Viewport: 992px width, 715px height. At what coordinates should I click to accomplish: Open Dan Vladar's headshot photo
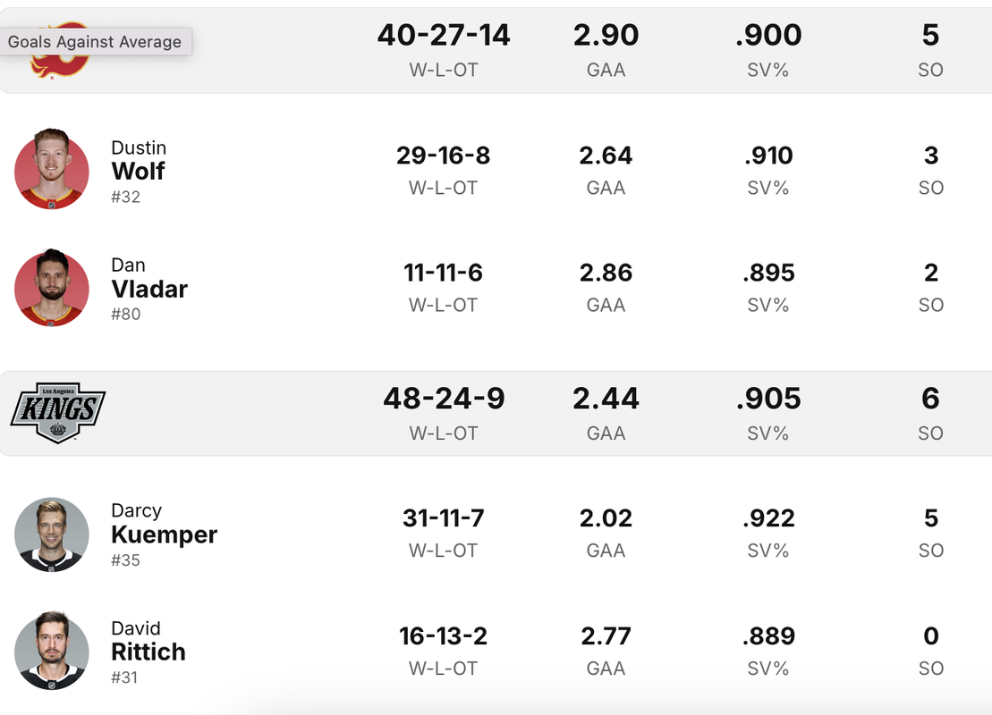(52, 287)
